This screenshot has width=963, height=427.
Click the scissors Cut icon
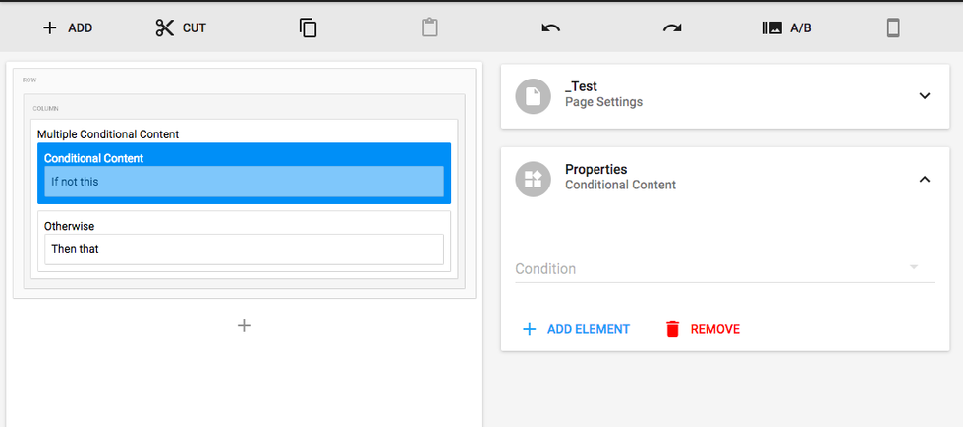(164, 27)
